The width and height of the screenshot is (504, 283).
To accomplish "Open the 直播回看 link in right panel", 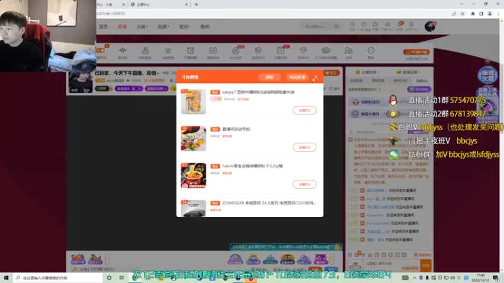I will pyautogui.click(x=408, y=72).
